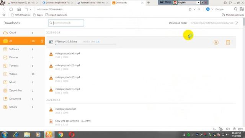The image size is (245, 138).
Task: Launch Internet Explorer from taskbar
Action: 16,135
